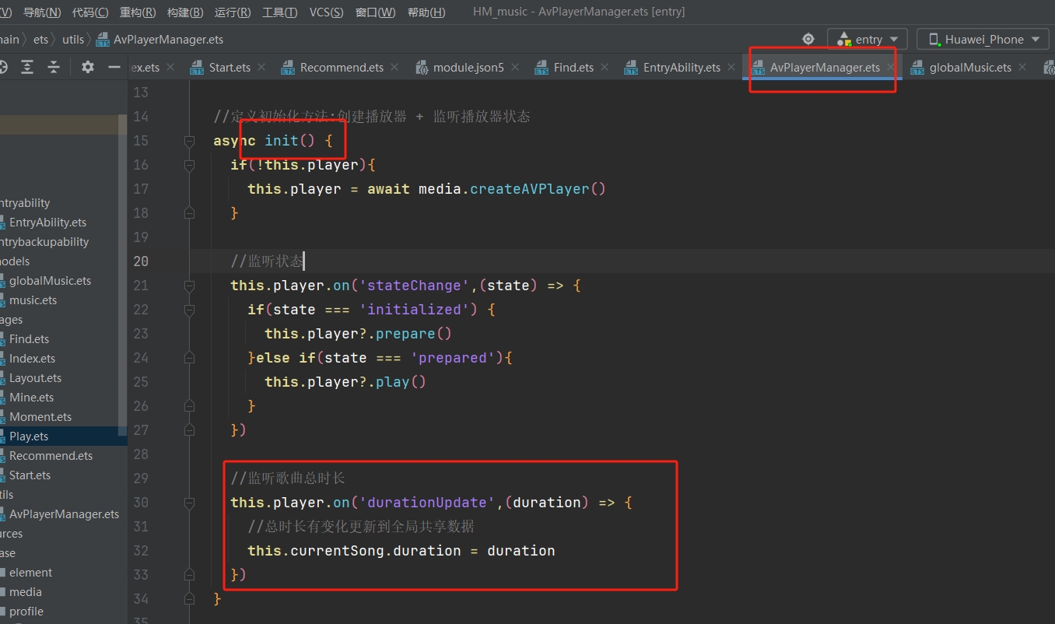Click the project tree vertical scrollbar
The image size is (1055, 624).
coord(122,272)
